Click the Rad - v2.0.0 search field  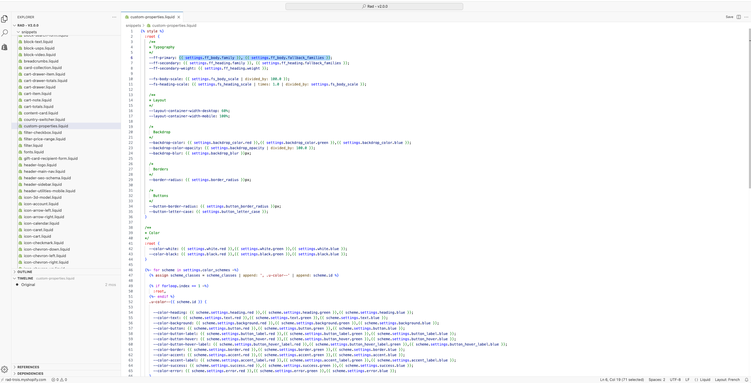pos(374,6)
